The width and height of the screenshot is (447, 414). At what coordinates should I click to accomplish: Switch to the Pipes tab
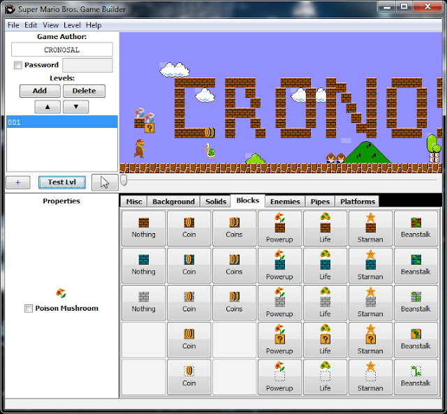(320, 202)
